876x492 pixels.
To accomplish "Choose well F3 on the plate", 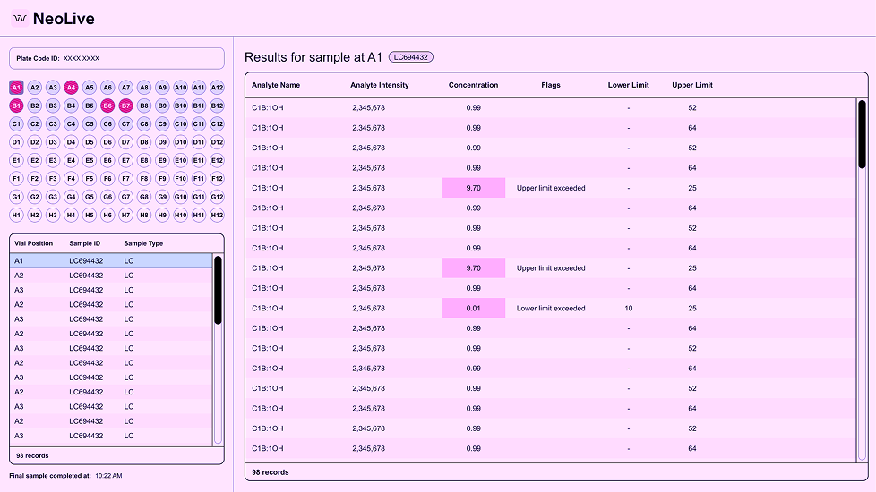I will [53, 179].
